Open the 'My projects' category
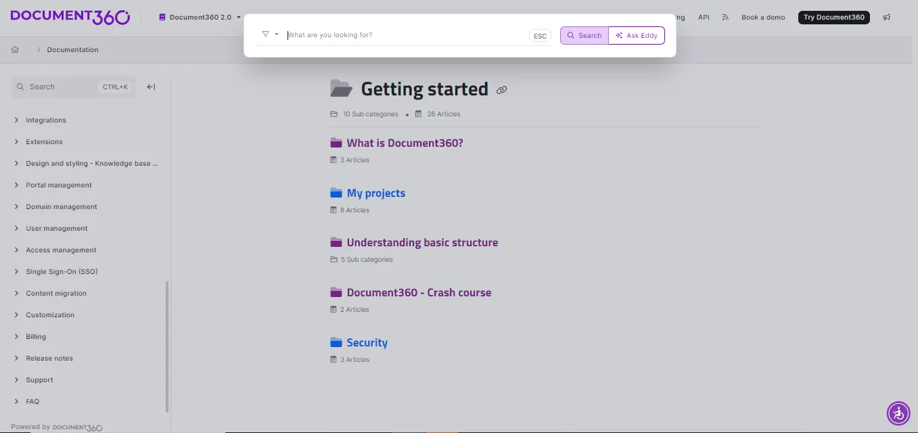 pos(376,193)
